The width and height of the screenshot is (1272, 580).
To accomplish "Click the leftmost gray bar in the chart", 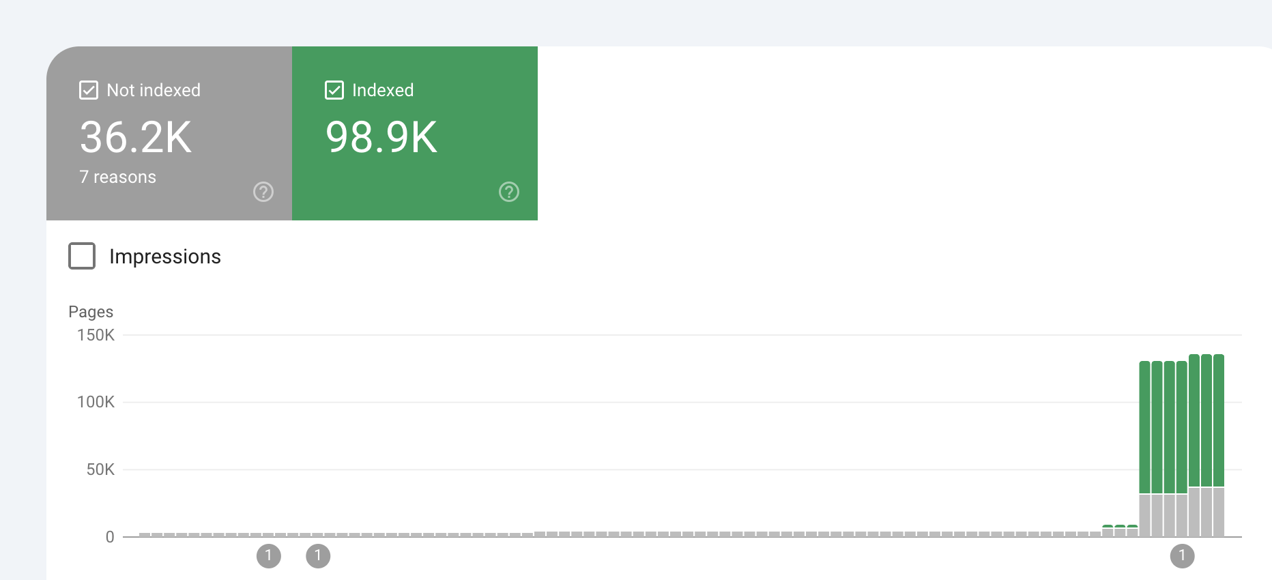I will [145, 535].
